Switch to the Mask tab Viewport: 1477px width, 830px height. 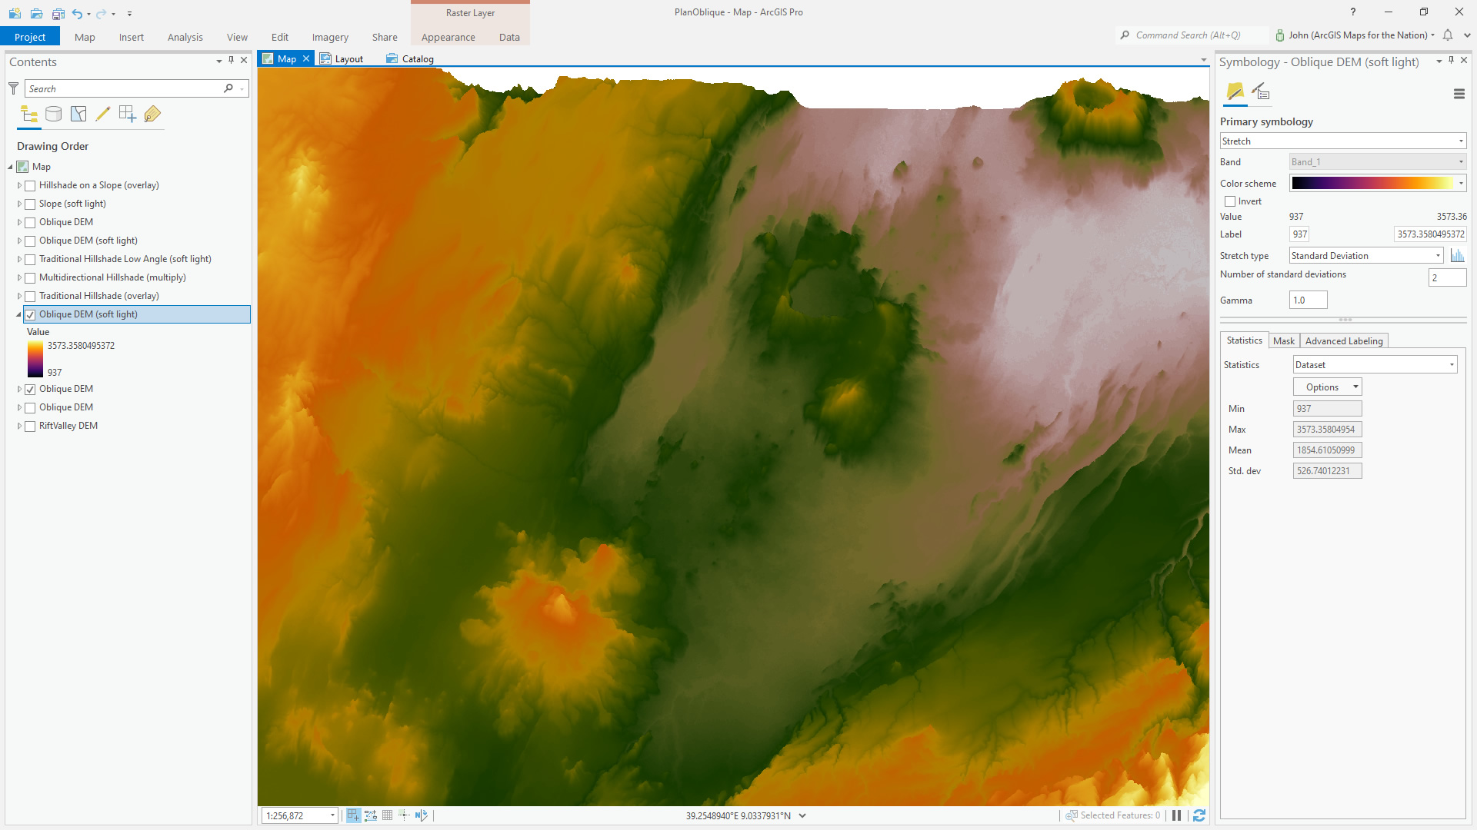tap(1283, 341)
